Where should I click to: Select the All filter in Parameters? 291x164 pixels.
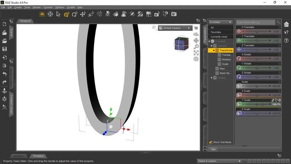(x=221, y=27)
